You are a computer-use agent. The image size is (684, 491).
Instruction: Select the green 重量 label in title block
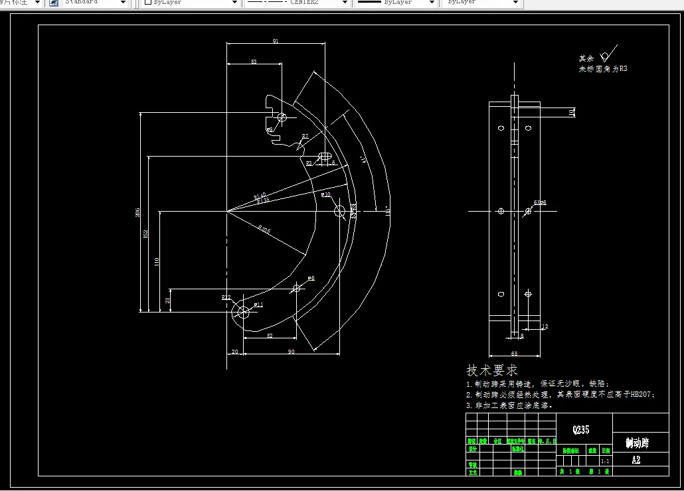tap(592, 451)
